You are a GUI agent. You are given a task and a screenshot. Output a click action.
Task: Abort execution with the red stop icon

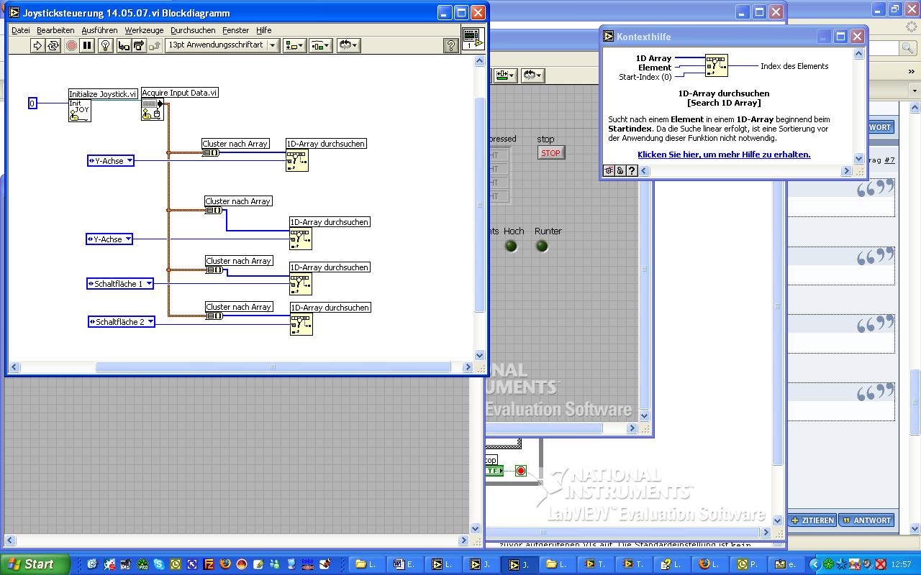(x=71, y=45)
